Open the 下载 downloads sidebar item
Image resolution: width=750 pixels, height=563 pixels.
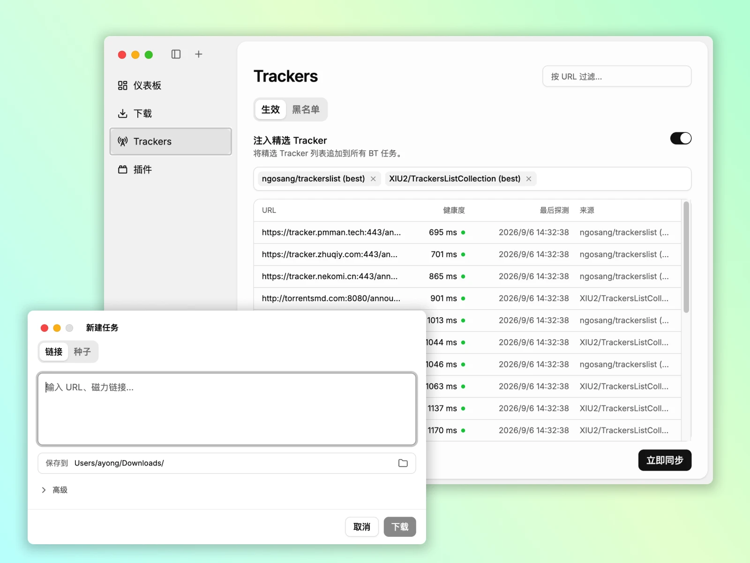(x=171, y=114)
